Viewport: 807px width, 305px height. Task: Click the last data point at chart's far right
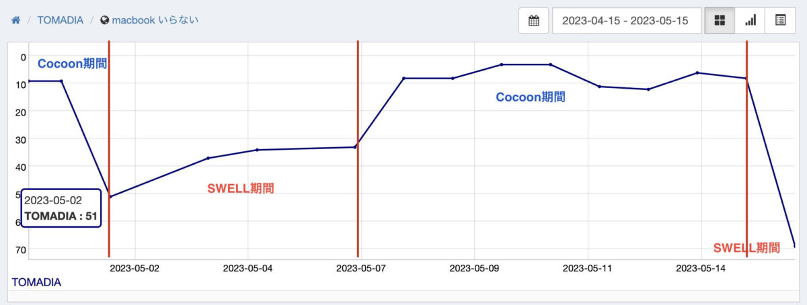pos(794,245)
